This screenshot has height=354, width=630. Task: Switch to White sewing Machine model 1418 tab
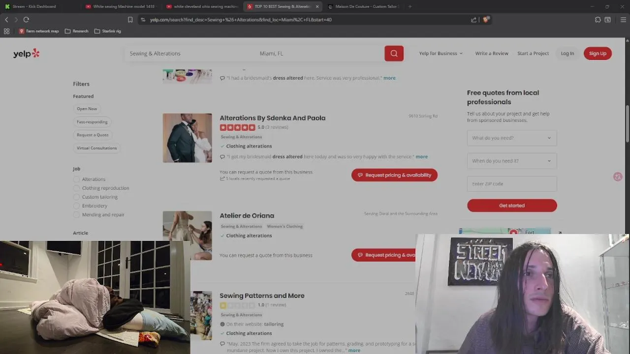click(120, 6)
